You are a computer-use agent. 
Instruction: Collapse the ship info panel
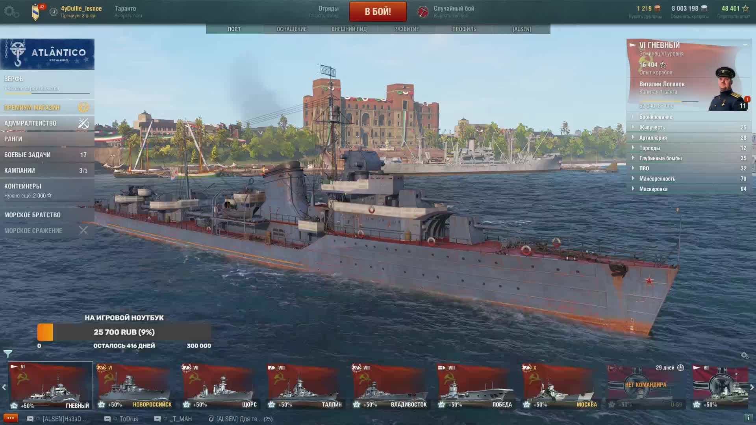[x=745, y=45]
